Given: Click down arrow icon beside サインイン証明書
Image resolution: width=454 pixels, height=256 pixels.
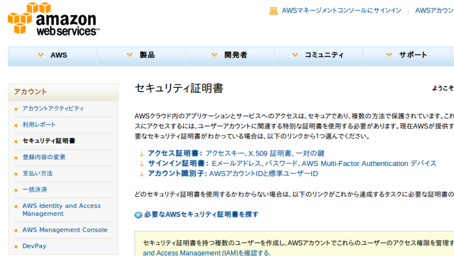Looking at the screenshot, I should [x=141, y=164].
